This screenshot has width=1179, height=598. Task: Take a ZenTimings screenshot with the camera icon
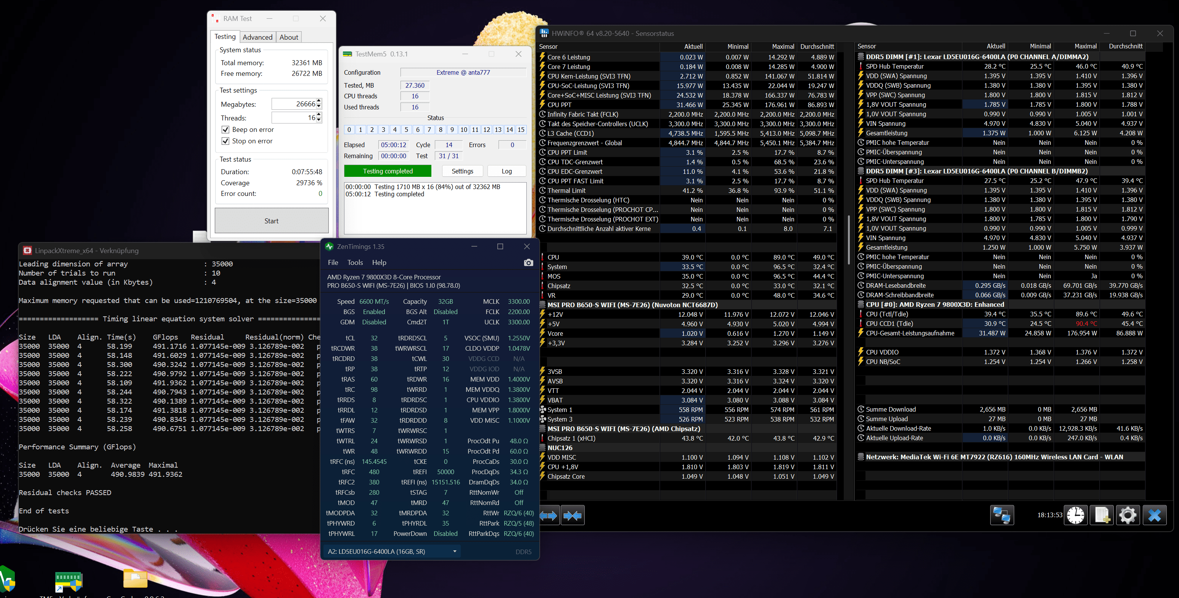click(528, 263)
